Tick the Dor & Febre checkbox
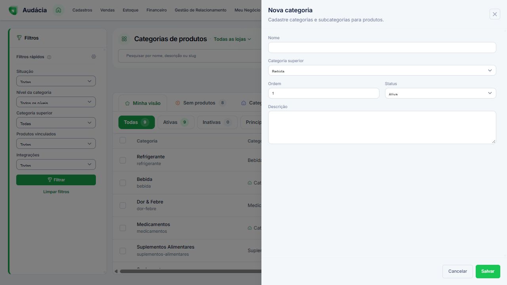The width and height of the screenshot is (507, 285). (x=123, y=205)
